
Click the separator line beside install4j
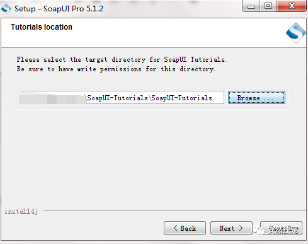click(x=174, y=210)
